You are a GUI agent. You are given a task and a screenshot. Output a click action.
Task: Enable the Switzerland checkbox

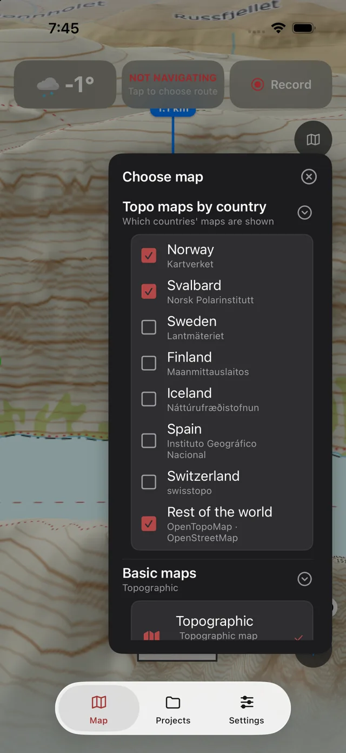coord(149,482)
